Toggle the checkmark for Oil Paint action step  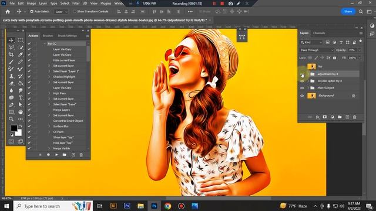click(x=29, y=132)
